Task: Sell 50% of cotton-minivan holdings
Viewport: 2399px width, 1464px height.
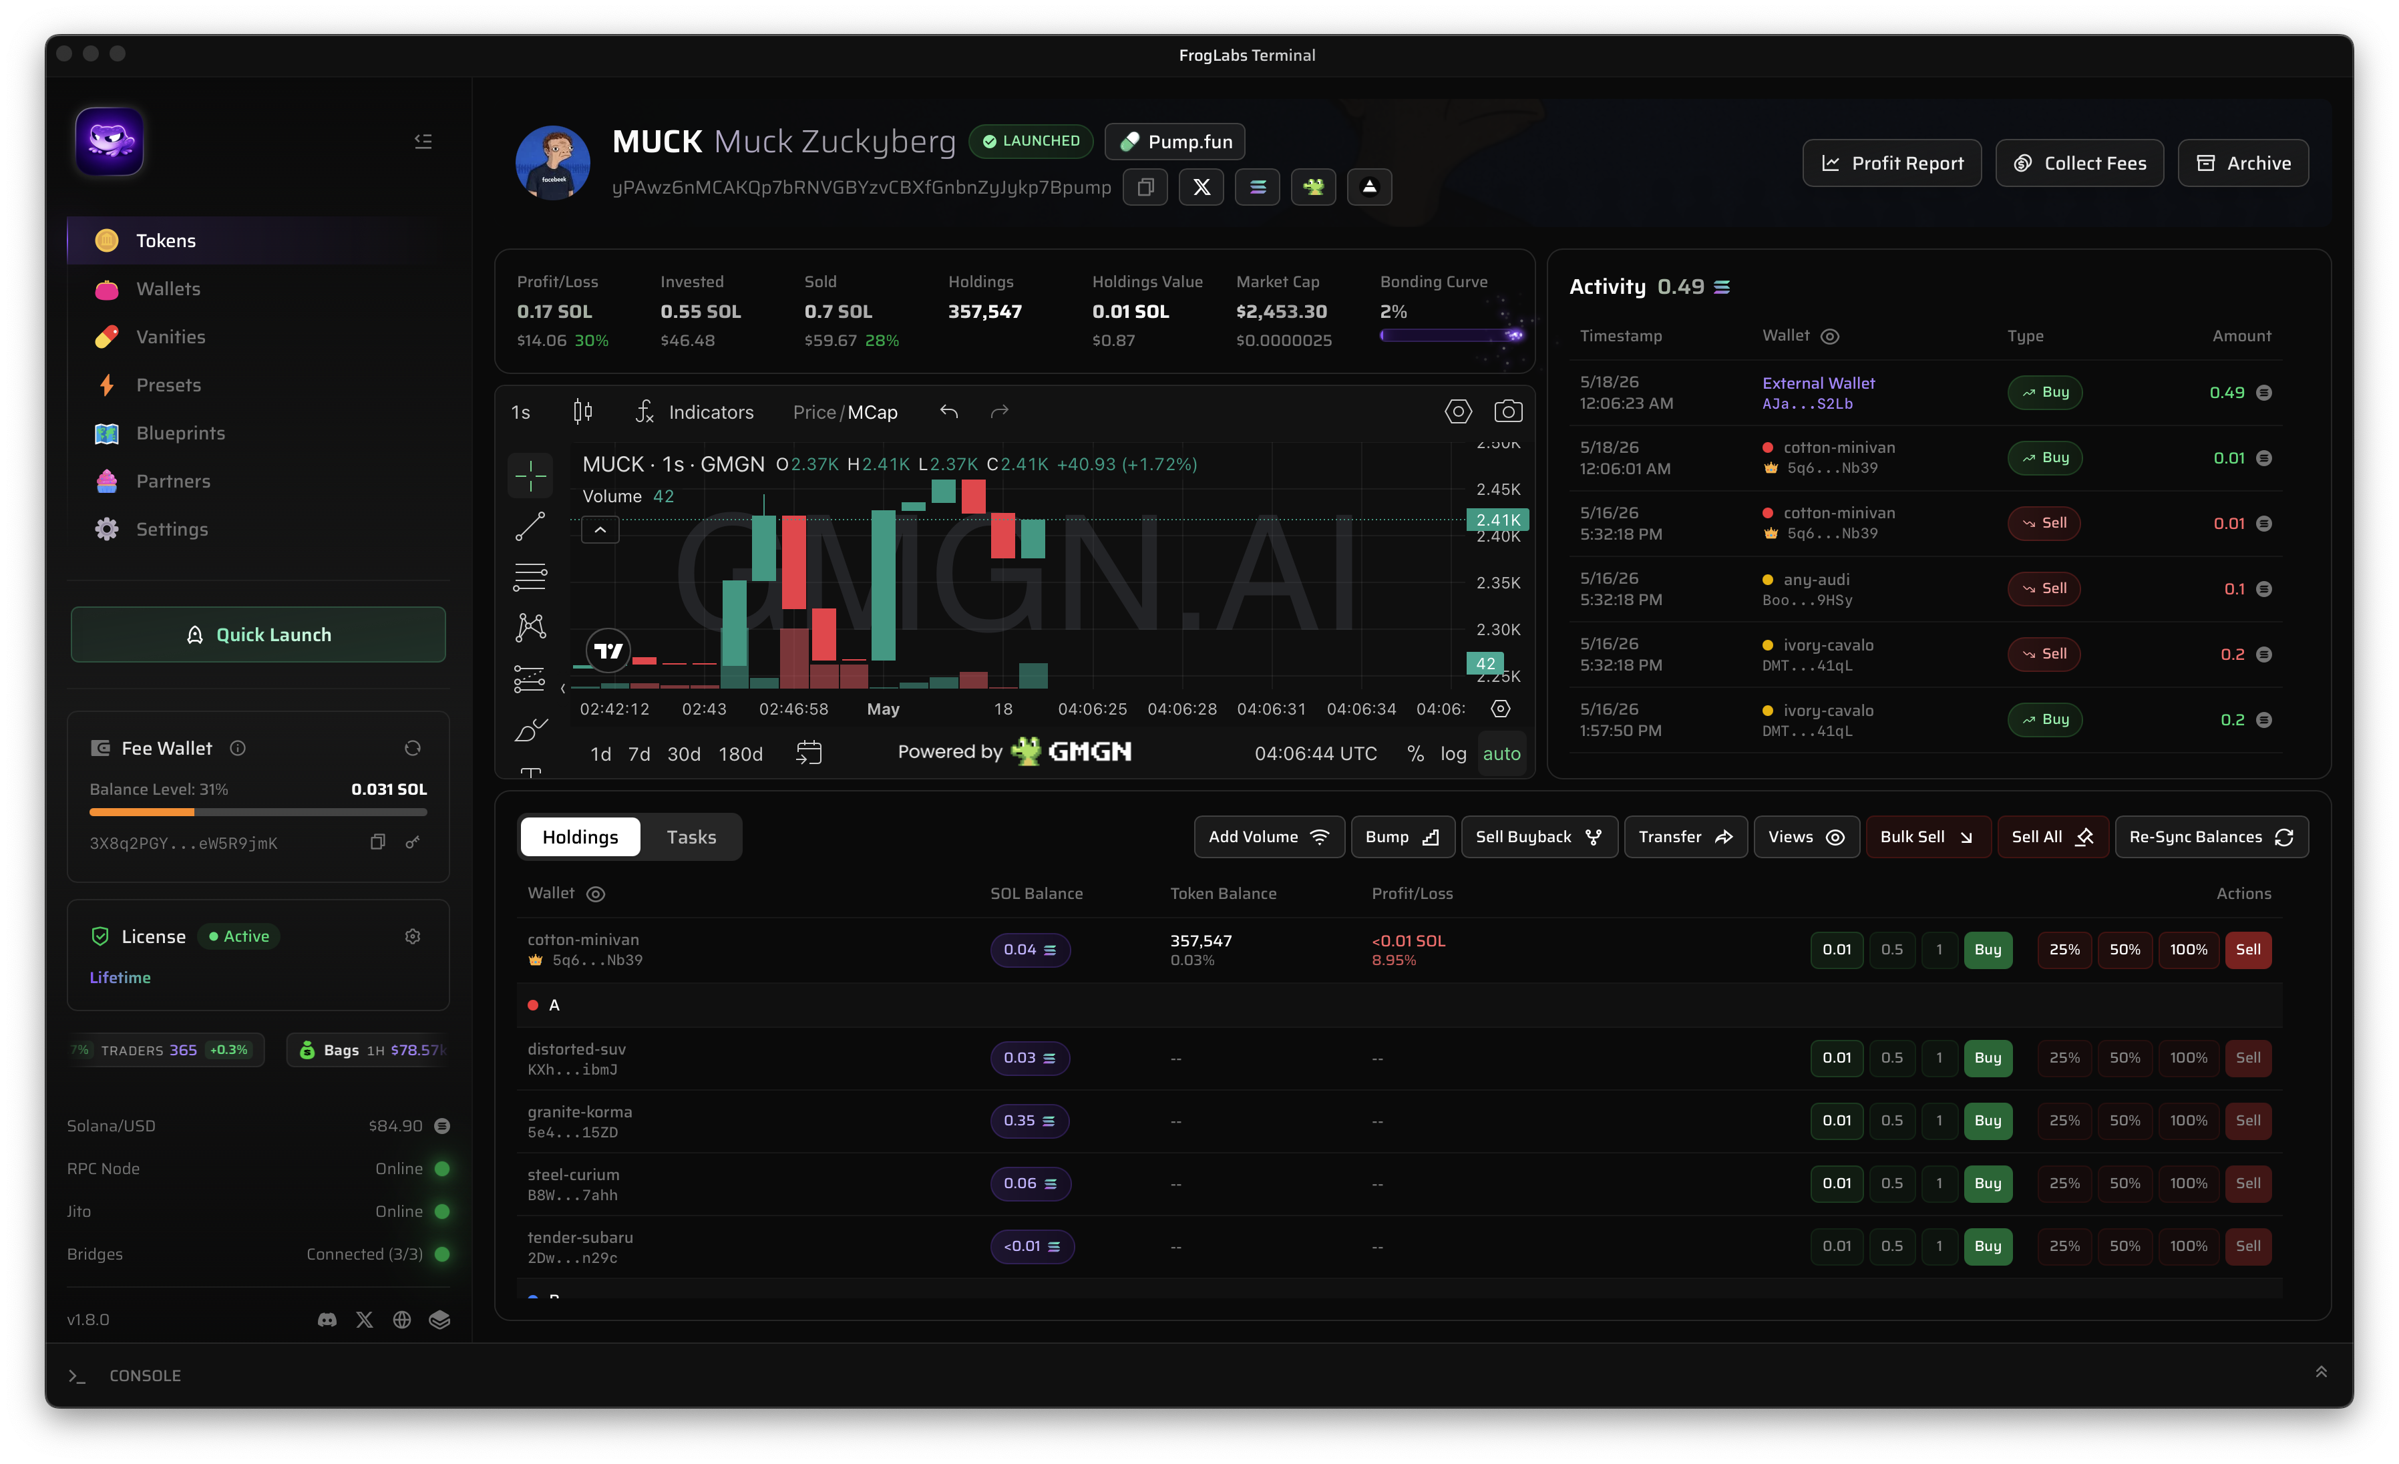Action: click(2125, 949)
